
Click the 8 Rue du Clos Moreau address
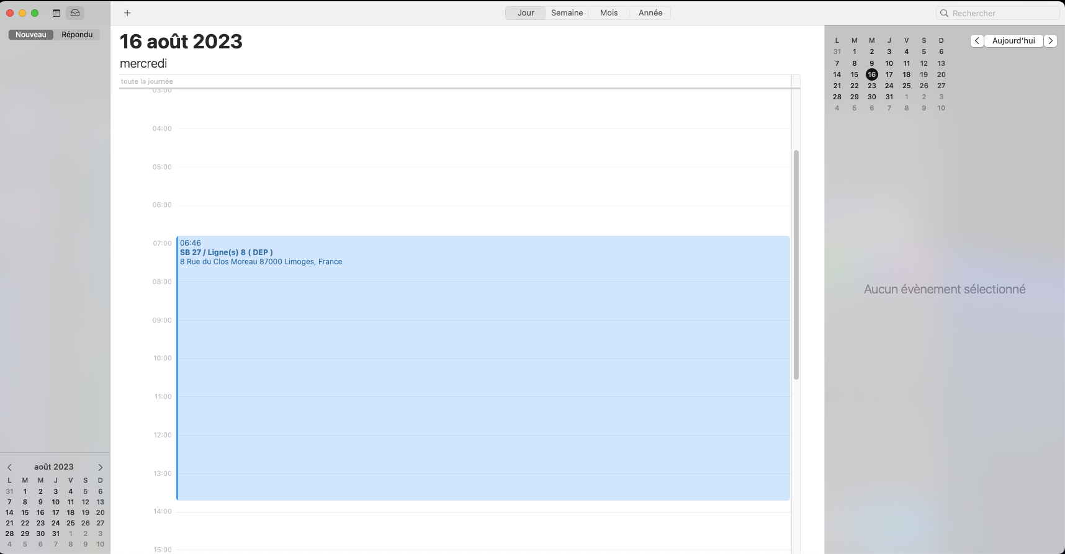click(x=261, y=262)
